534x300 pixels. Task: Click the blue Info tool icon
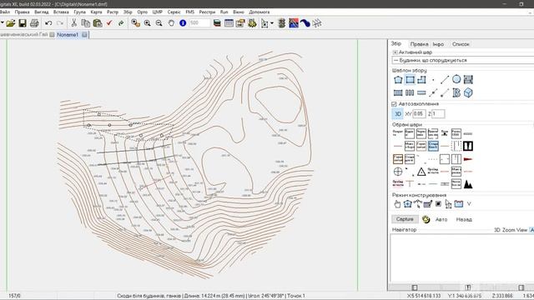[x=183, y=23]
